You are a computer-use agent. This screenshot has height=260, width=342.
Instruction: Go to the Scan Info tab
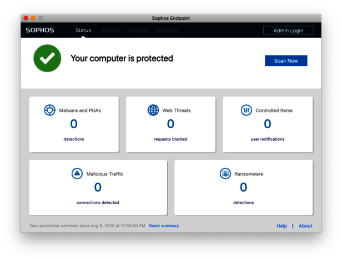click(167, 30)
